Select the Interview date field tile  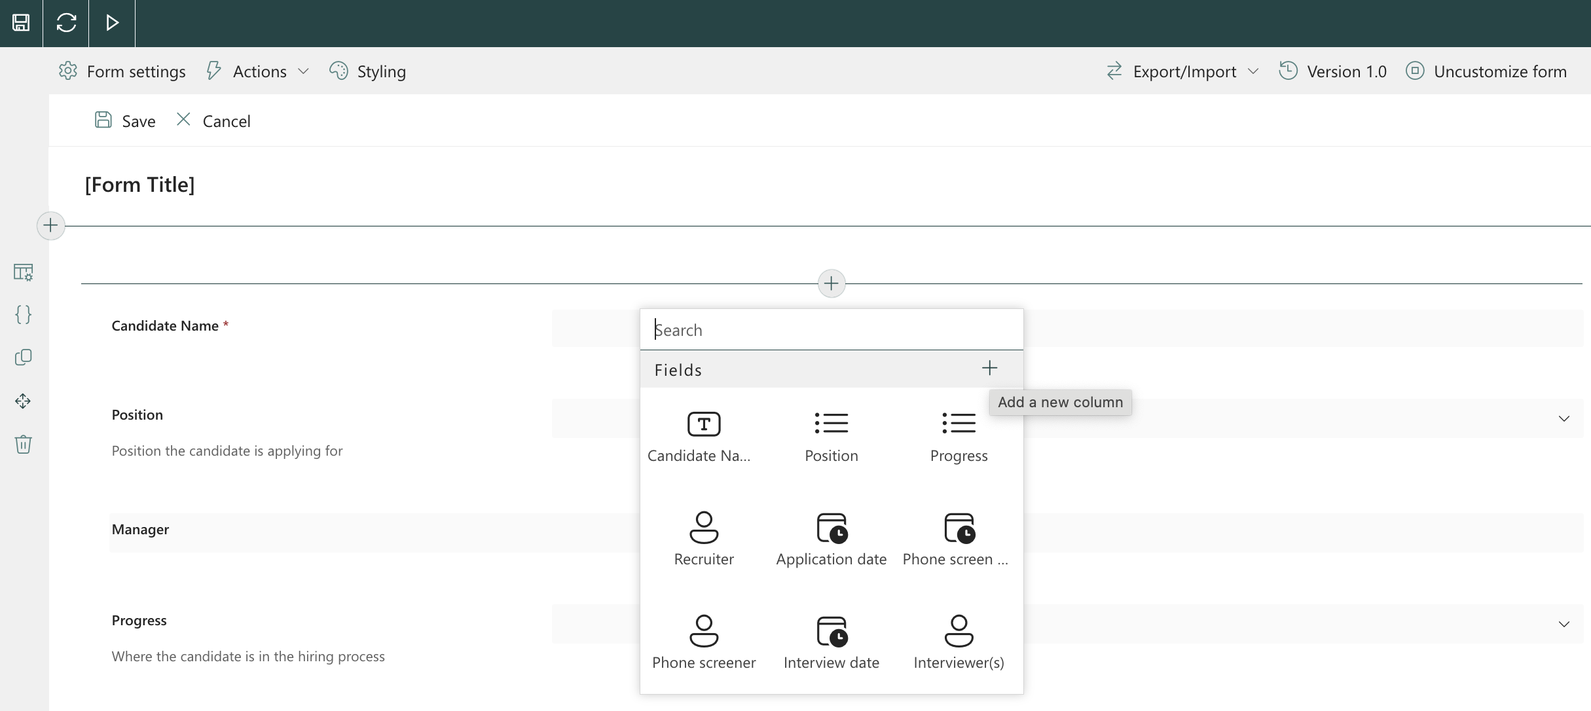tap(832, 643)
